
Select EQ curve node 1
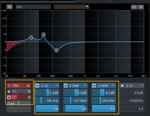pos(31,37)
